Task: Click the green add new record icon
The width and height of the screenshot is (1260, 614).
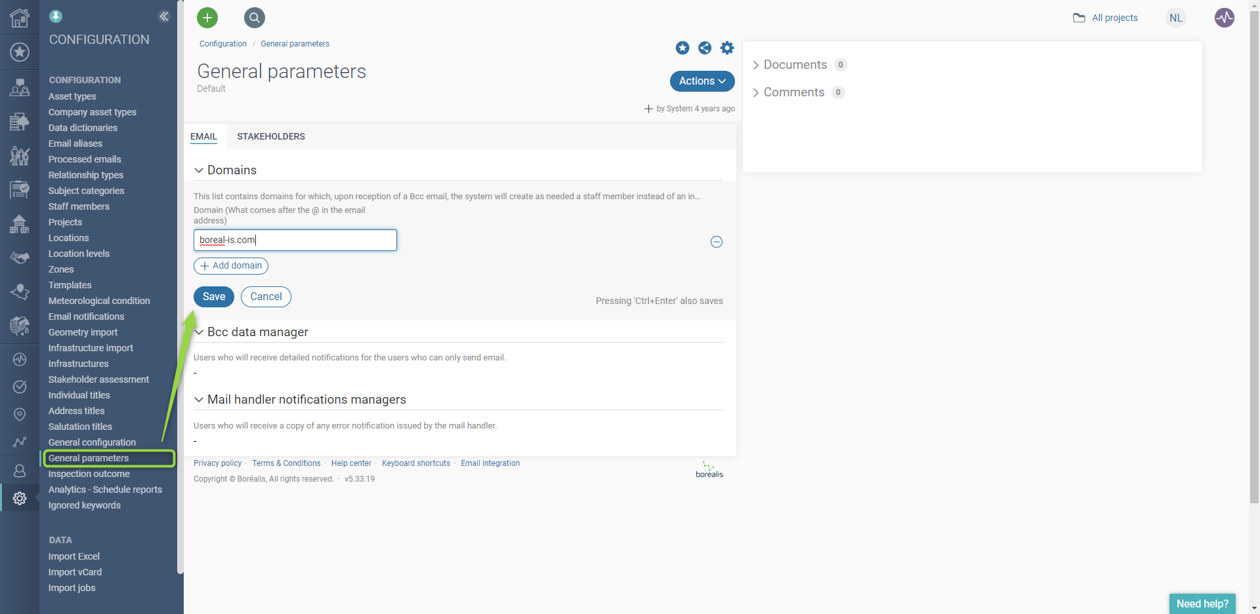Action: point(207,18)
